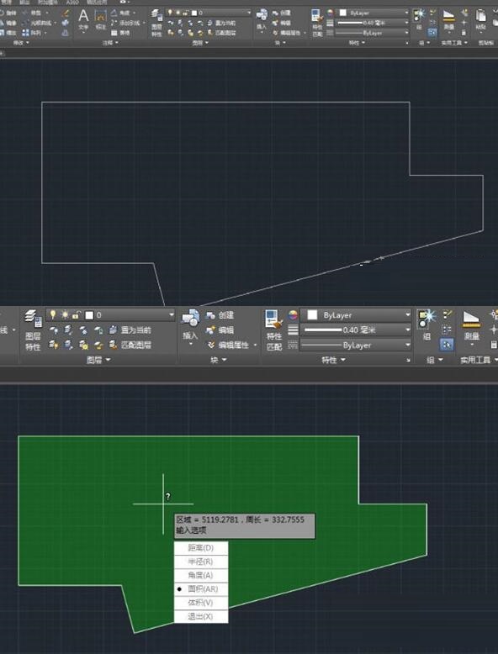The height and width of the screenshot is (654, 498).
Task: Open layer dropdown in upper ribbon
Action: [249, 13]
